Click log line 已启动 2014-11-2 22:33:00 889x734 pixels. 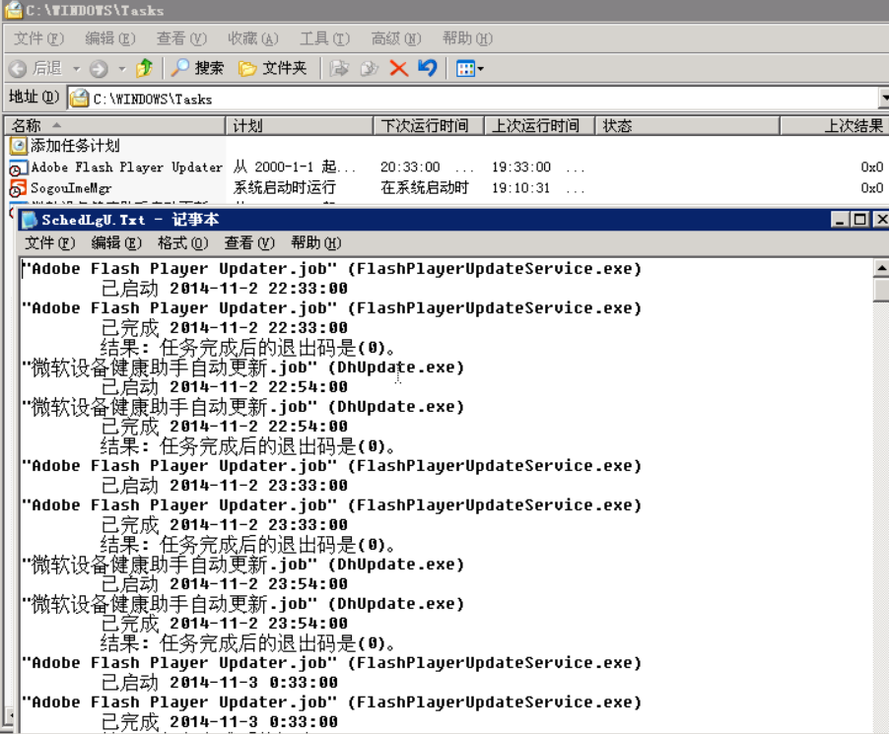coord(225,289)
